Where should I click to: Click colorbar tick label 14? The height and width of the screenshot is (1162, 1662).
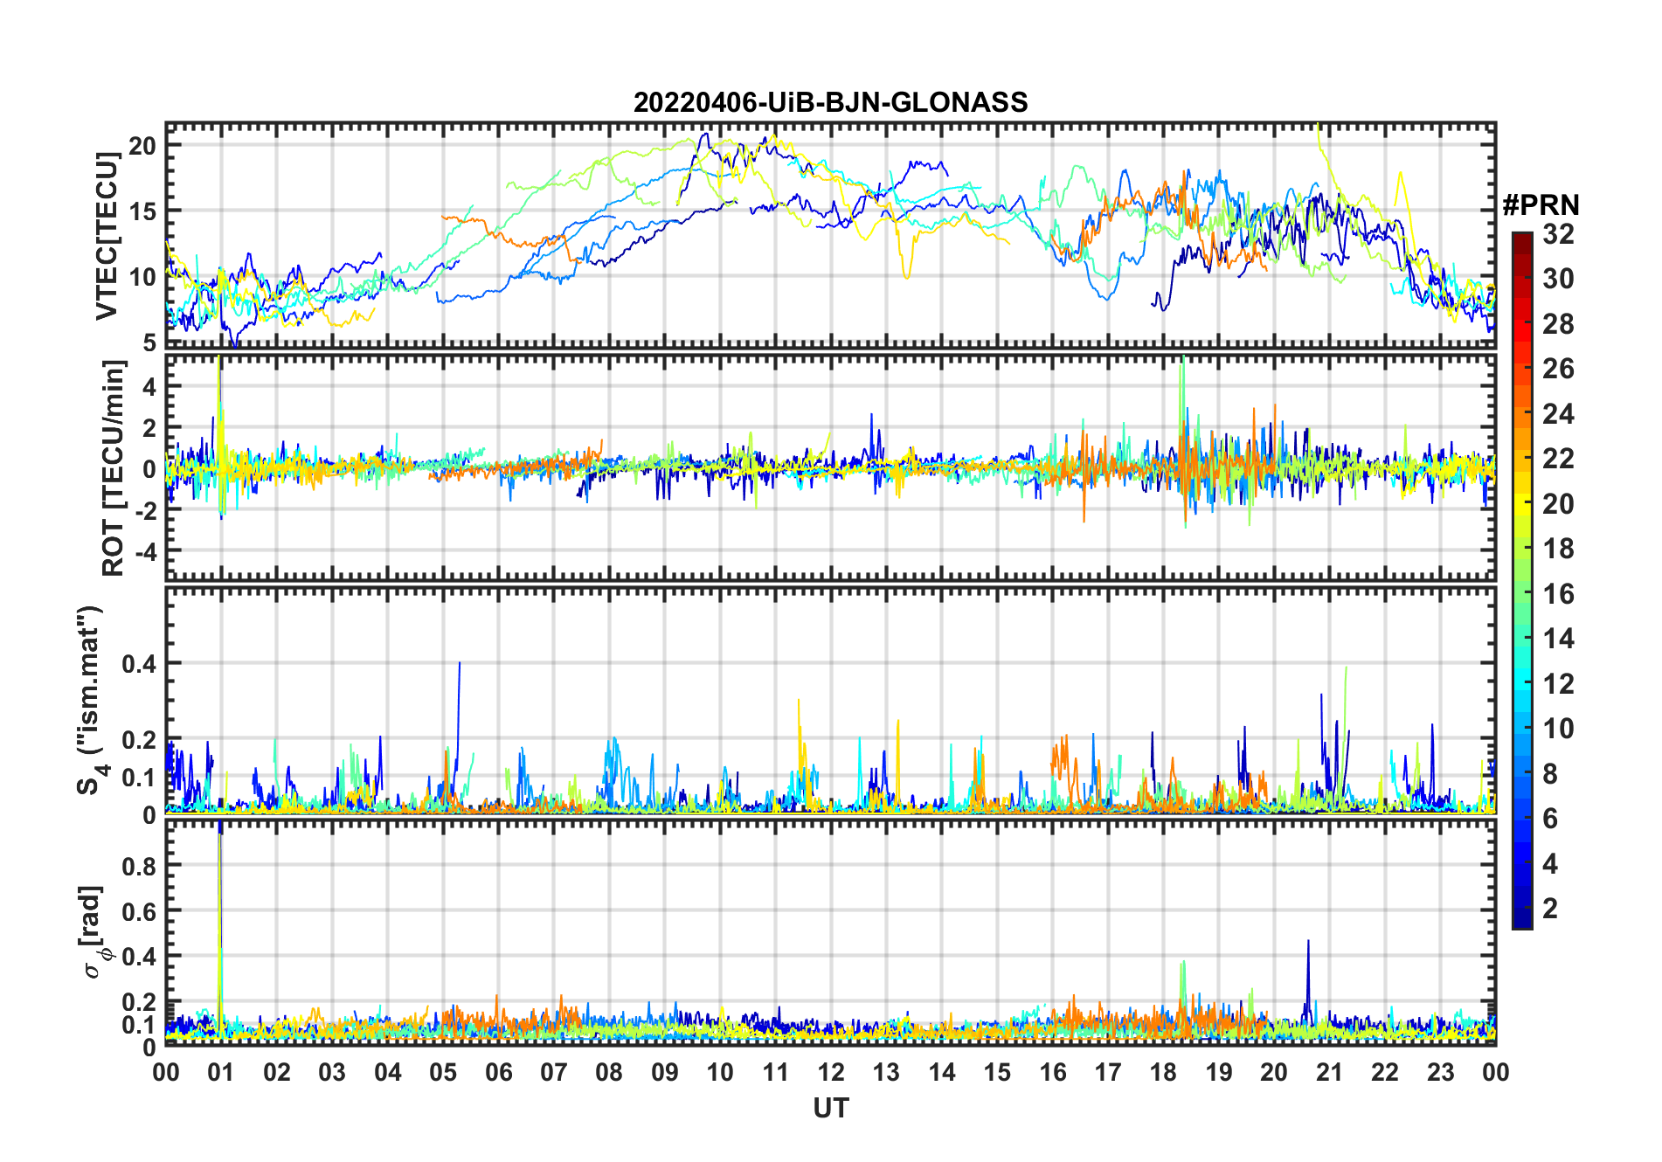click(x=1558, y=639)
